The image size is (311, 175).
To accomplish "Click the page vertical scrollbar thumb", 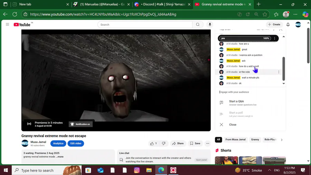I will point(308,46).
